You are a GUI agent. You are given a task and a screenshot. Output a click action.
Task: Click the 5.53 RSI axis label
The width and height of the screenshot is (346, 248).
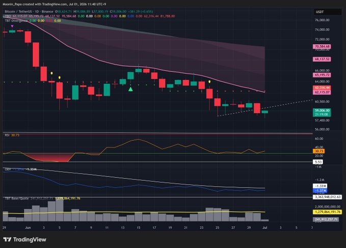click(318, 162)
